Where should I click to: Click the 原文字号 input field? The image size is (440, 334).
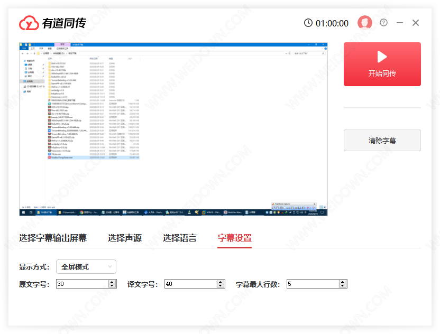82,284
